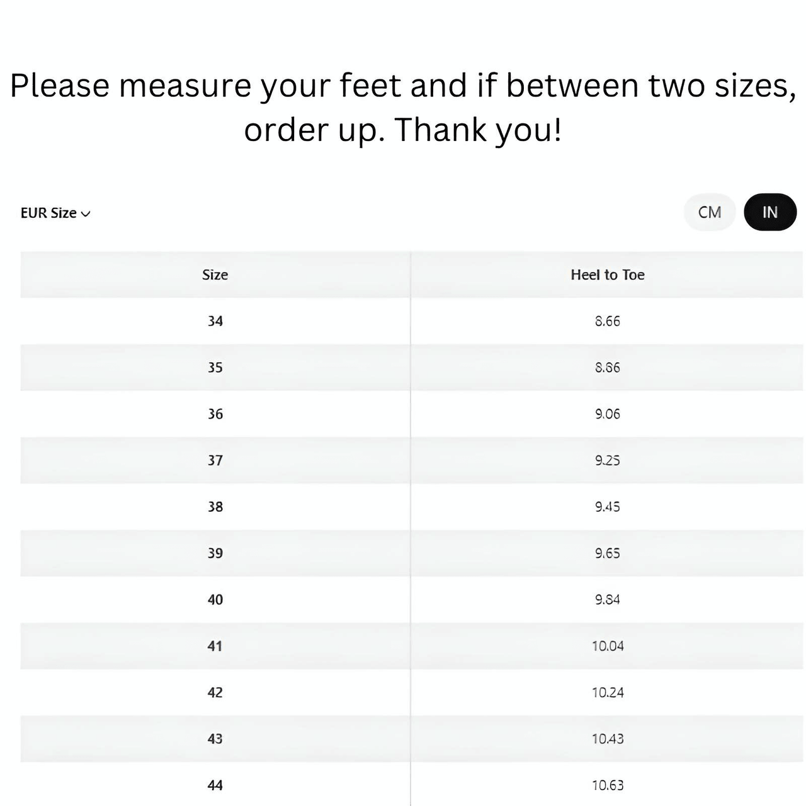Select size 39 row
This screenshot has height=806, width=806.
[x=216, y=553]
